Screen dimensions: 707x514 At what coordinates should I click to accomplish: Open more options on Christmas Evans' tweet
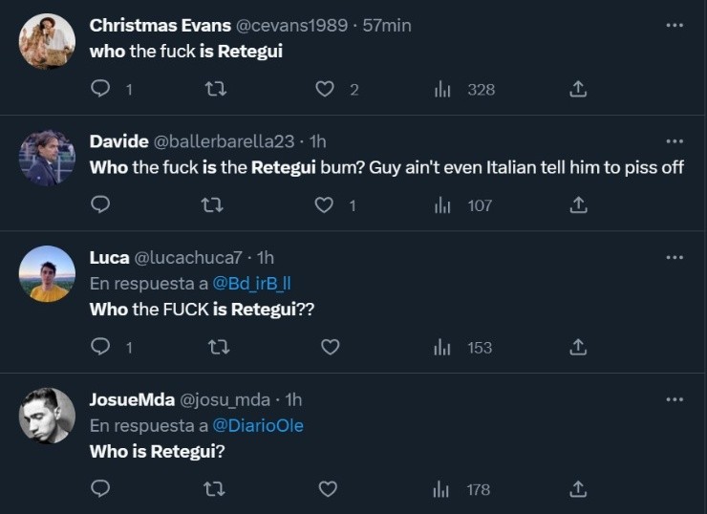[x=675, y=25]
